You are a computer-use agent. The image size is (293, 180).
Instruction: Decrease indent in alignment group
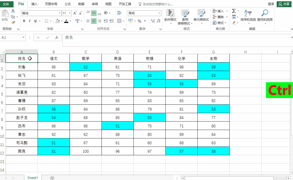106,21
